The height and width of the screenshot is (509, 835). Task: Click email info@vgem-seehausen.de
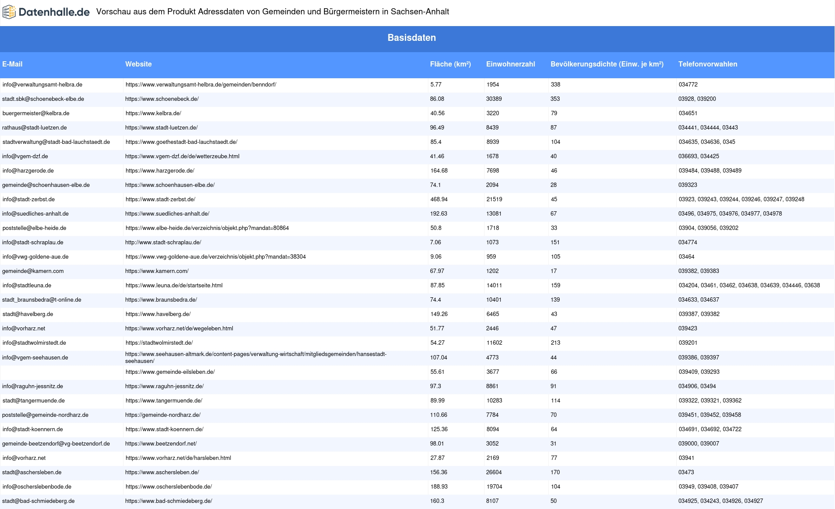tap(35, 358)
